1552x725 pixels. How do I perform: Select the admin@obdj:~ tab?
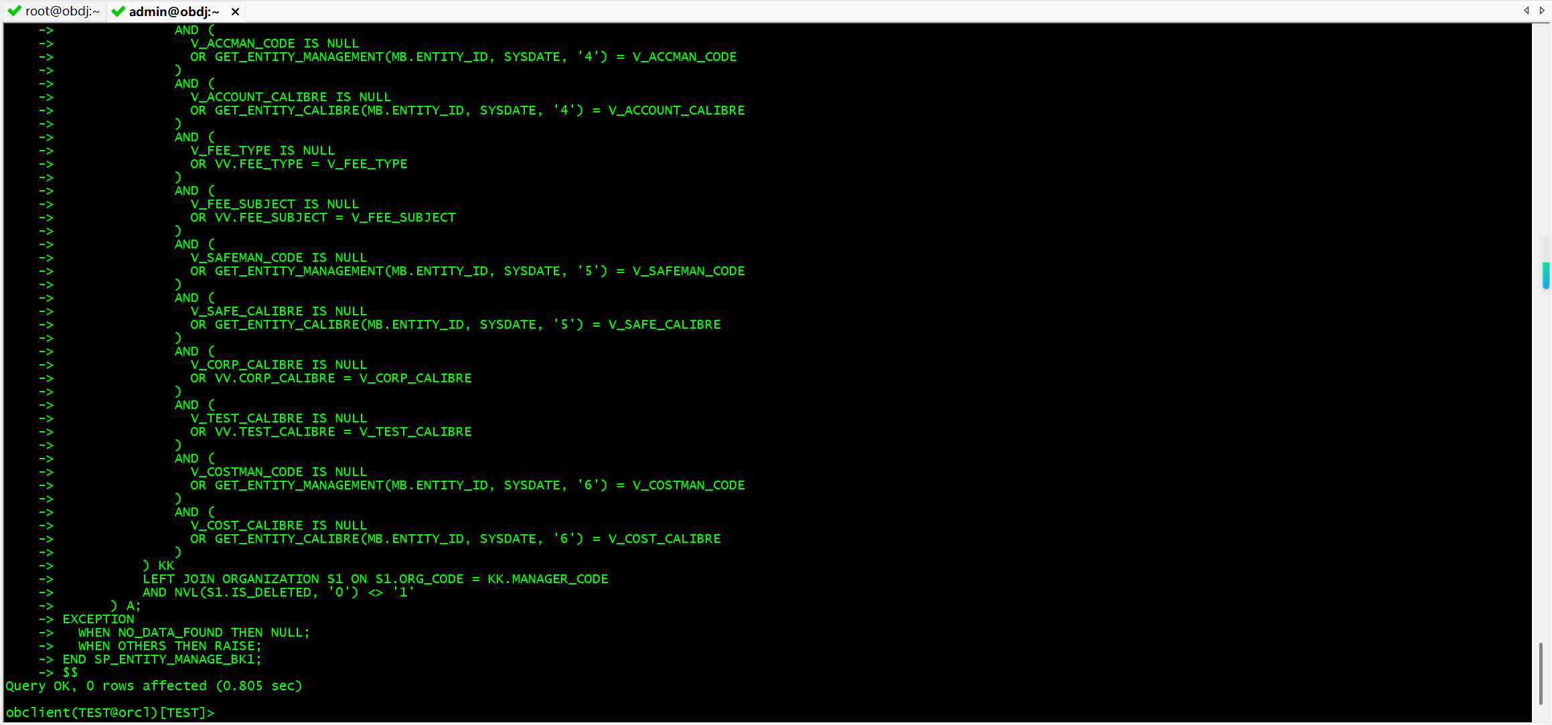(x=174, y=11)
